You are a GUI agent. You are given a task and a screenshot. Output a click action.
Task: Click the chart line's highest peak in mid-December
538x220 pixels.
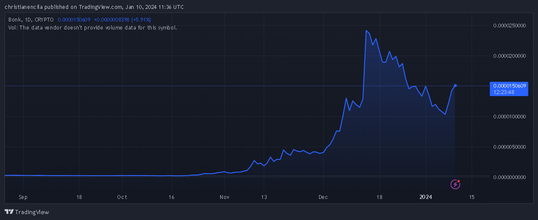pos(366,31)
